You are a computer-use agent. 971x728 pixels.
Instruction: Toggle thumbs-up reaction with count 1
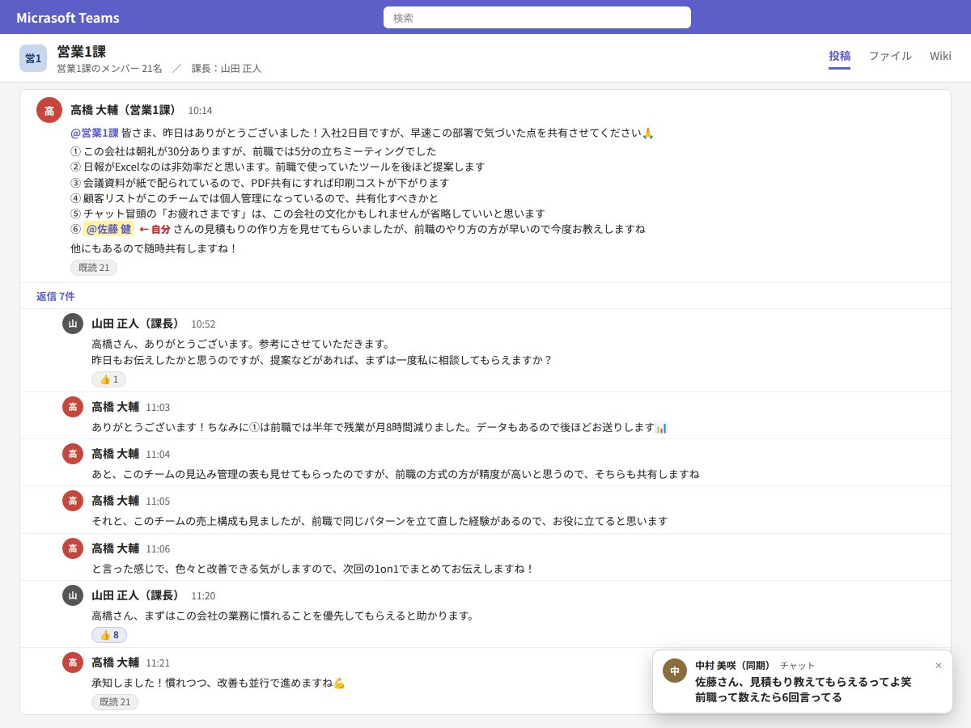tap(108, 379)
